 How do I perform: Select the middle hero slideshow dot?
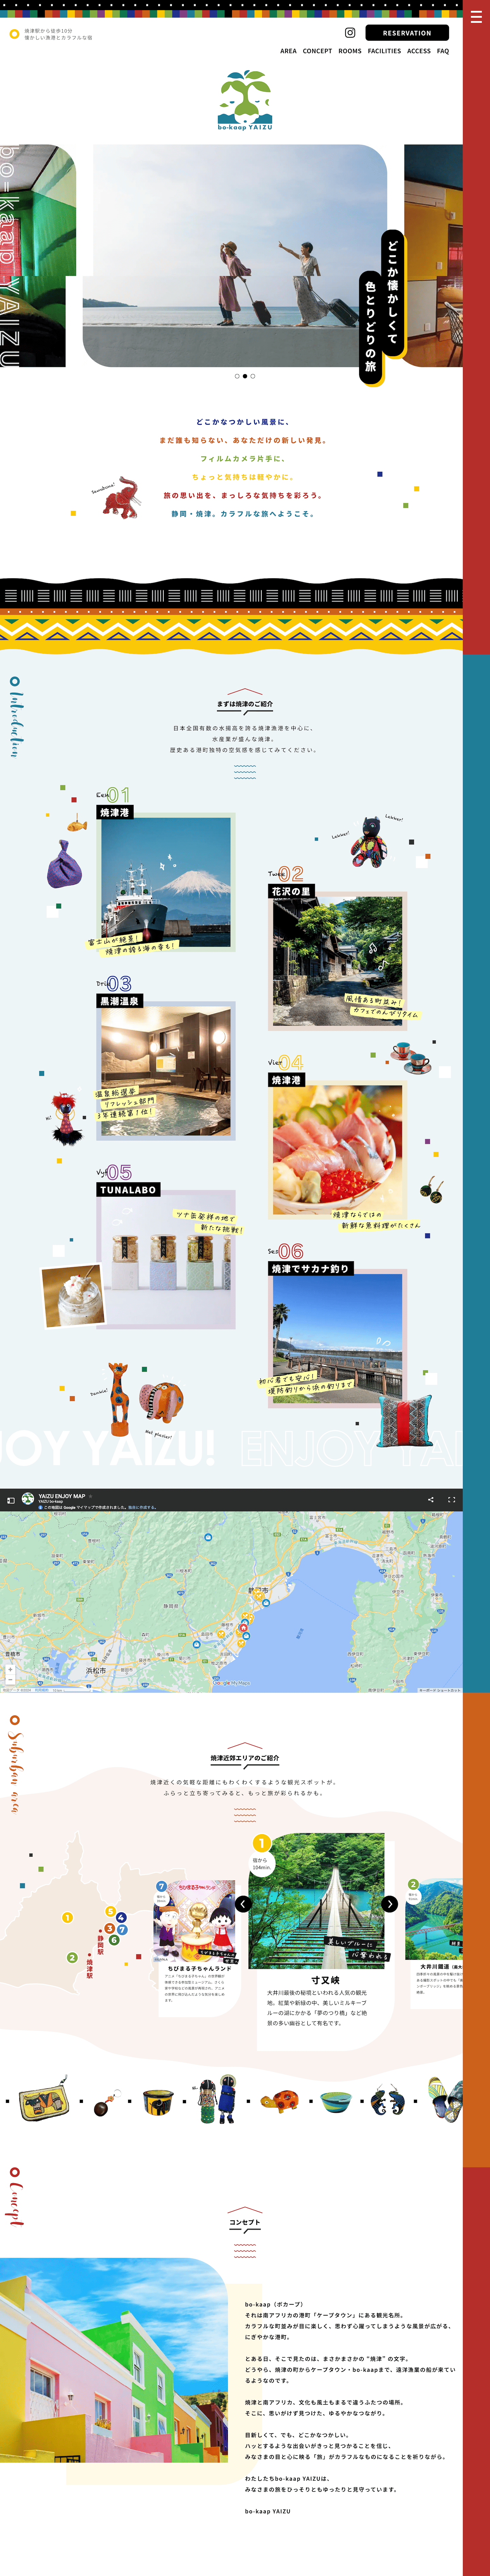click(245, 376)
